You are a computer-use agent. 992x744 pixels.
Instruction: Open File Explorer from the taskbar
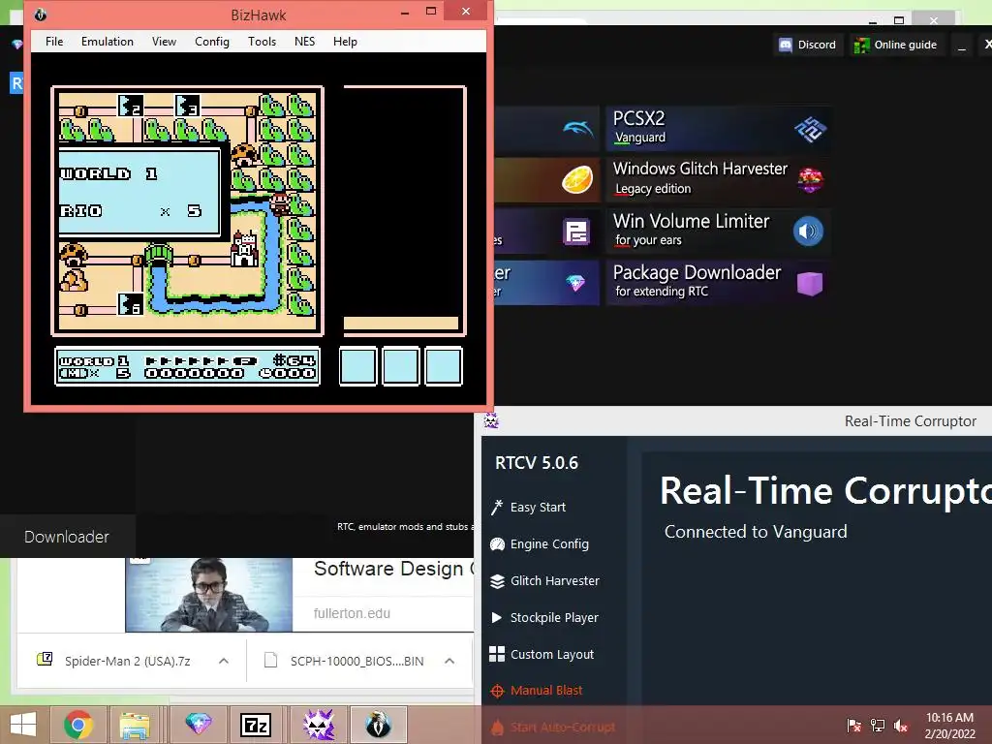[x=135, y=725]
